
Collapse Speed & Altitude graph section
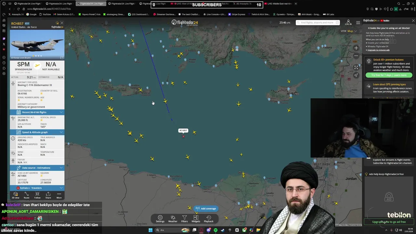(x=37, y=132)
